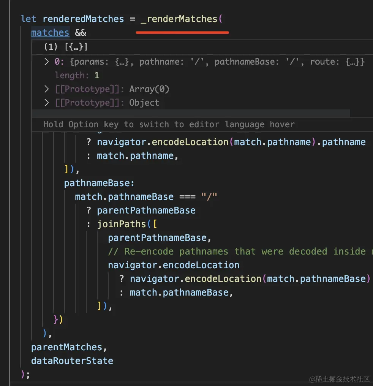The height and width of the screenshot is (386, 373).
Task: Click the underlined matches variable
Action: tap(50, 33)
